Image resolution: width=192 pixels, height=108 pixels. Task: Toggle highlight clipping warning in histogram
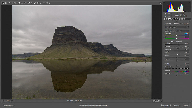pyautogui.click(x=190, y=2)
